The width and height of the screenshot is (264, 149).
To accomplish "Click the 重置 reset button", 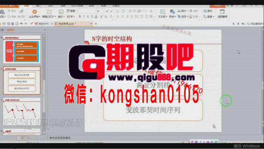I will 71,11.
